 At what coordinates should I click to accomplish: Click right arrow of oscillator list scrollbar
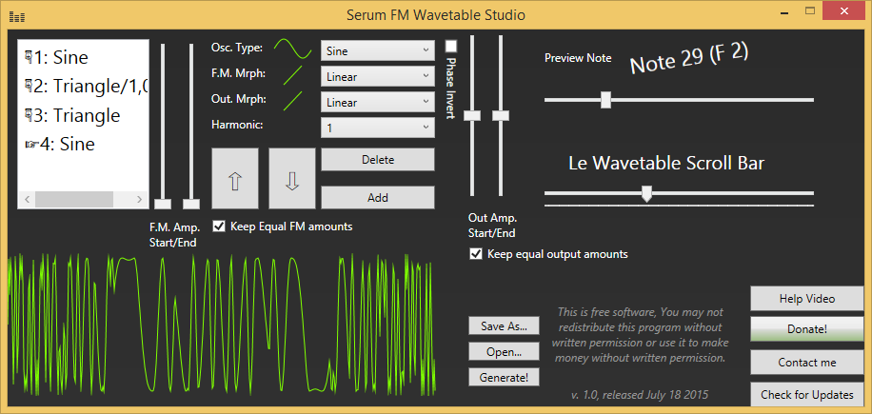139,199
